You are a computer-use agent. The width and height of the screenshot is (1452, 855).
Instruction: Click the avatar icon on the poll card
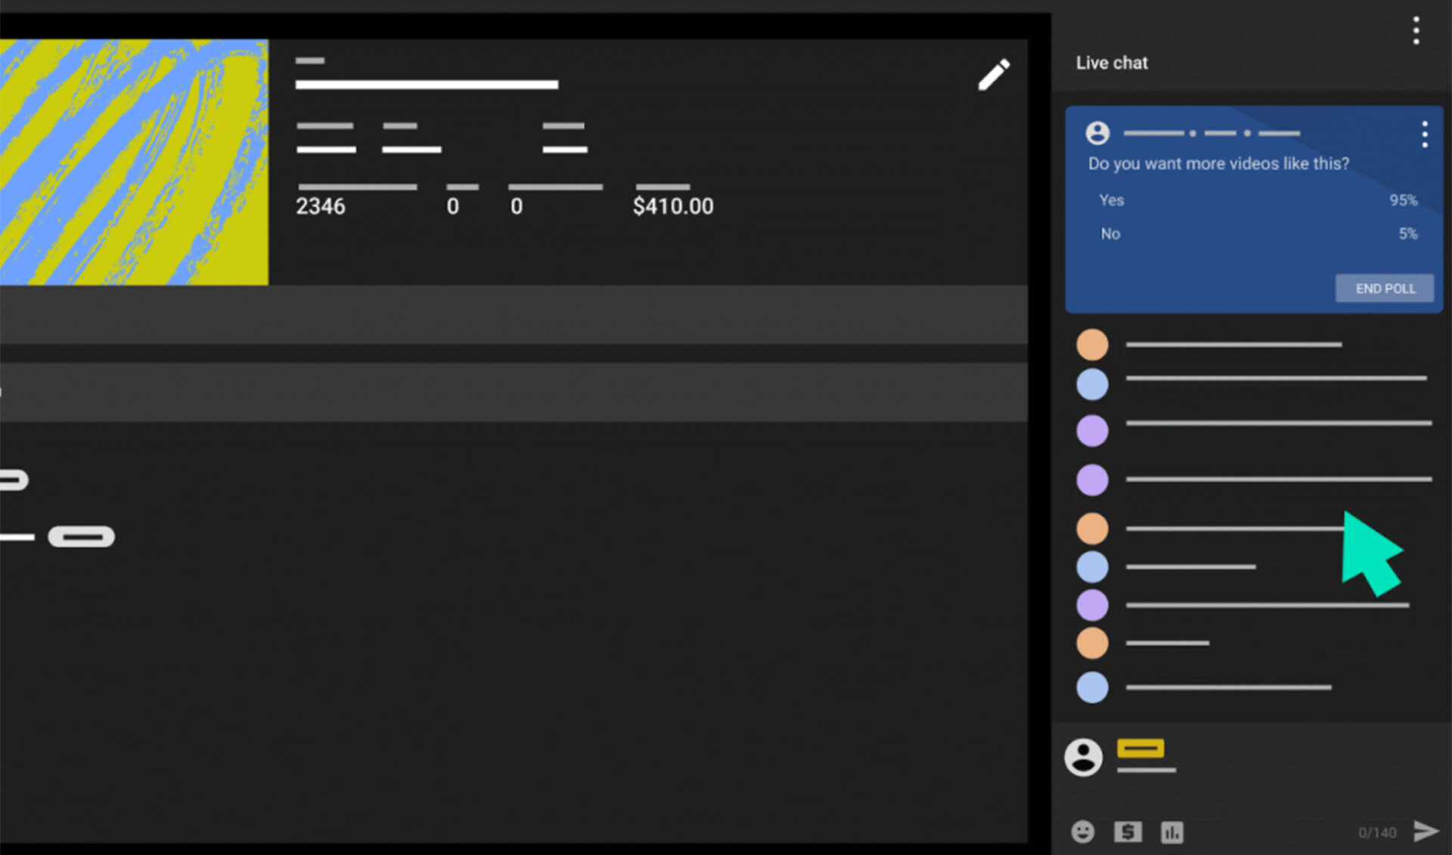[1097, 133]
